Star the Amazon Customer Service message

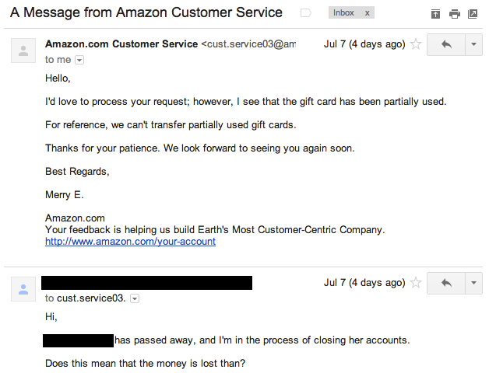[416, 44]
